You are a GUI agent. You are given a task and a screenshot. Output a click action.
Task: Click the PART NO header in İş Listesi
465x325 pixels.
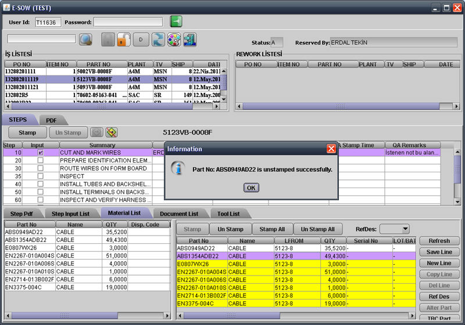[x=102, y=64]
